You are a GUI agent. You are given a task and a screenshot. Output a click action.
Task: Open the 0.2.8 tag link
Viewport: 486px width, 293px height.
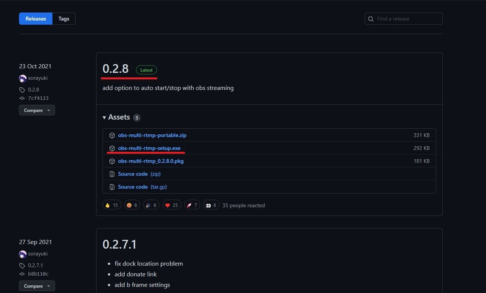pyautogui.click(x=34, y=90)
